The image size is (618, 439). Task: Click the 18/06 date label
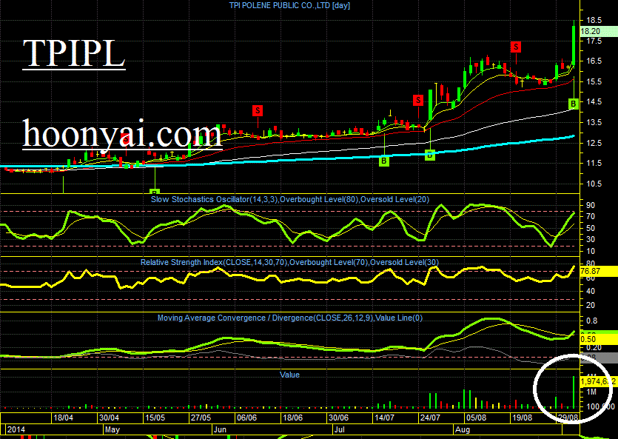(292, 418)
